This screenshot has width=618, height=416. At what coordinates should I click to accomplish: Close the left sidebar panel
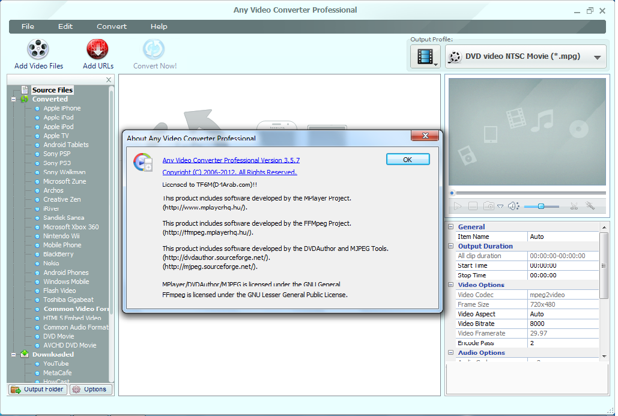pos(109,80)
